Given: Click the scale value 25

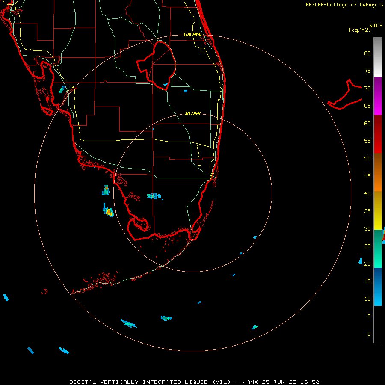Looking at the screenshot, I should [367, 246].
